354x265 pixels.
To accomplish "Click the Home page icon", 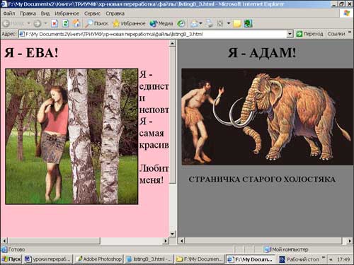I will pyautogui.click(x=76, y=23).
